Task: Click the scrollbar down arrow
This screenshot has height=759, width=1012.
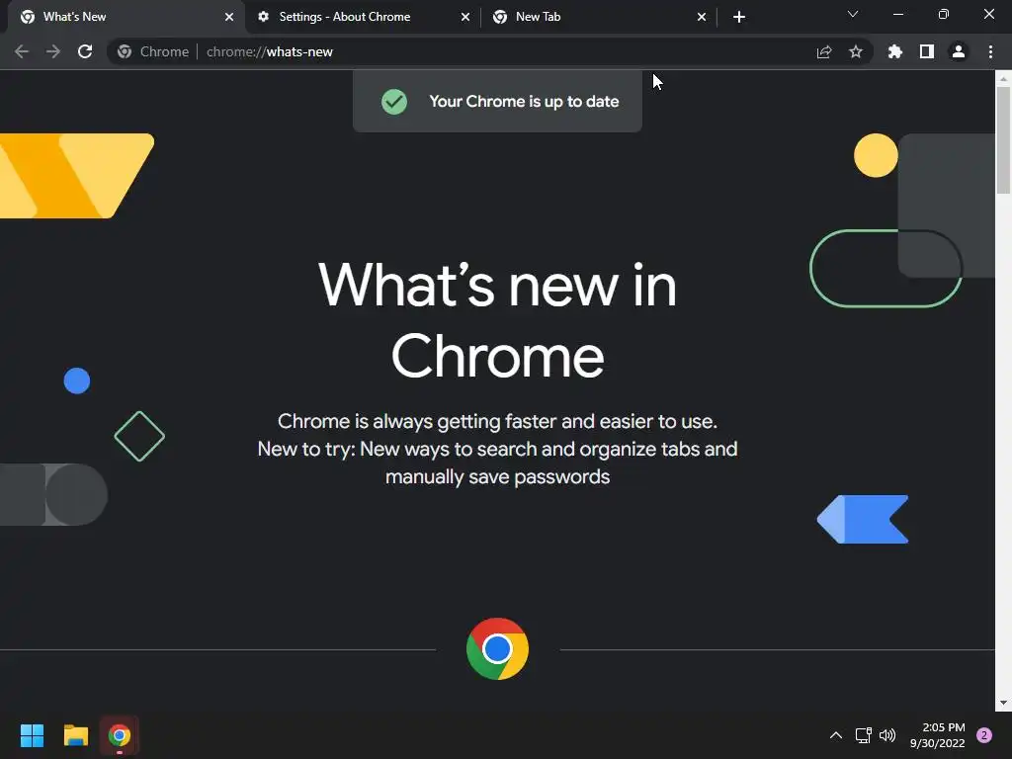Action: 1003,703
